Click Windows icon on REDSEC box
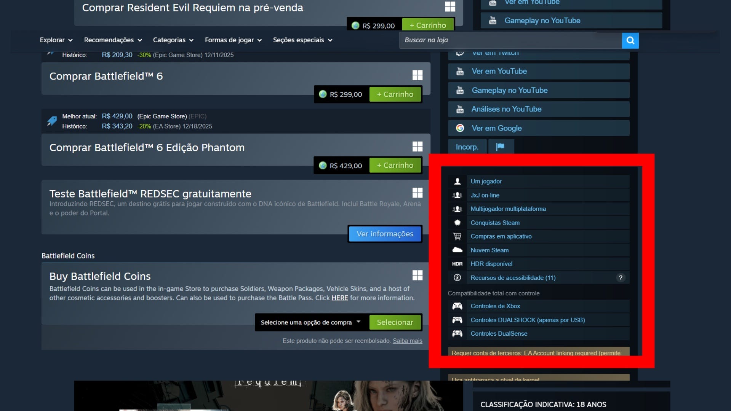Screen dimensions: 731x411 pyautogui.click(x=417, y=193)
